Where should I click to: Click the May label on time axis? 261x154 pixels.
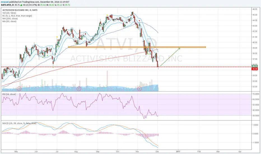[x=16, y=151]
